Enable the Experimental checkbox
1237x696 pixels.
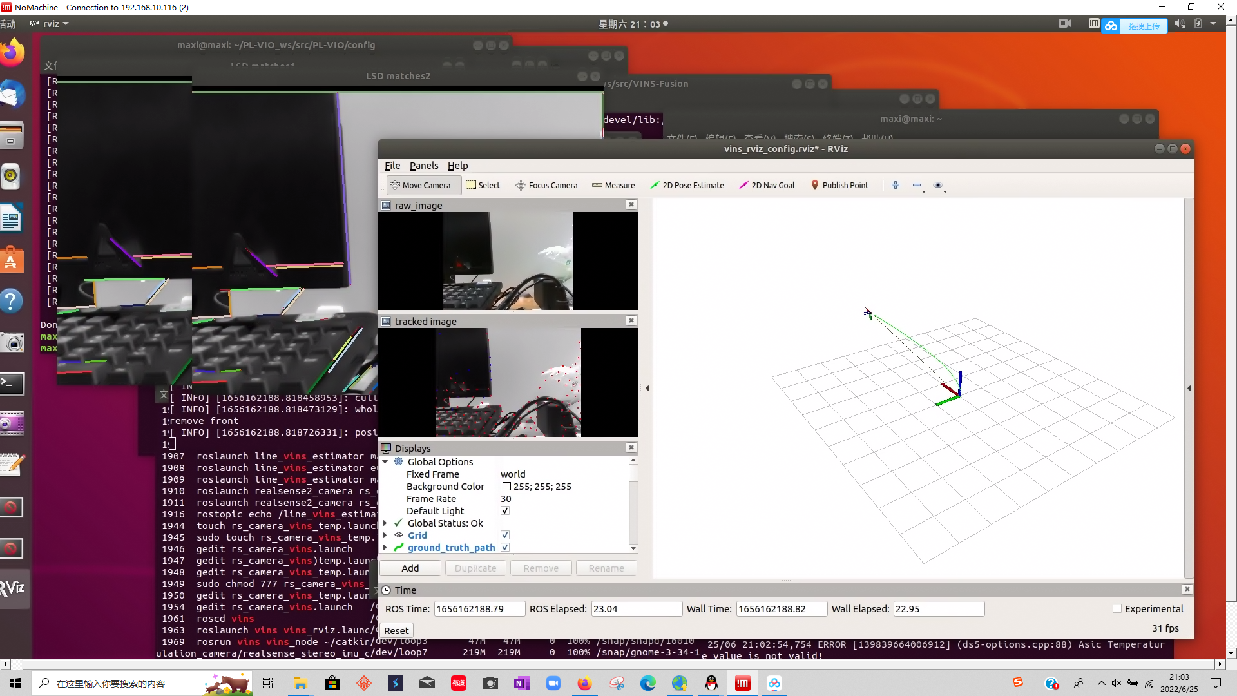coord(1117,609)
